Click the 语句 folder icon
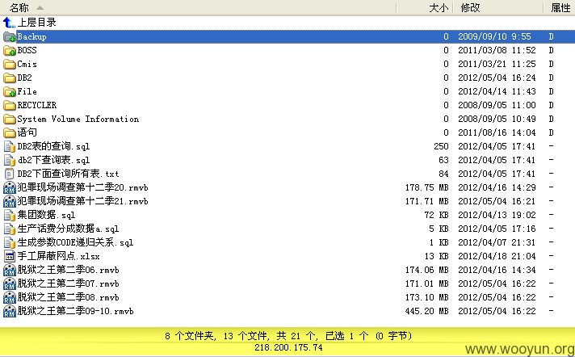The height and width of the screenshot is (357, 575). 9,132
